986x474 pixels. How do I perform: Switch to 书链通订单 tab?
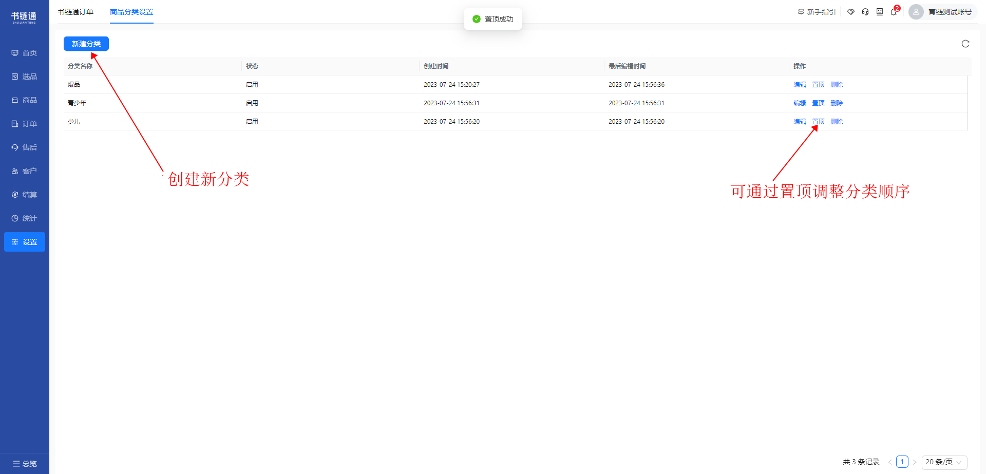75,12
